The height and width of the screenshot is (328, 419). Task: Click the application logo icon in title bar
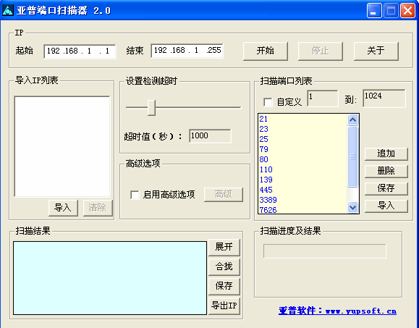click(8, 10)
